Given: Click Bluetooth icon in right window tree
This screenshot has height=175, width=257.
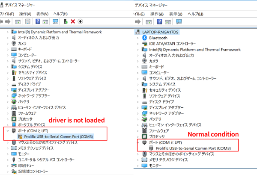Looking at the screenshot, I should point(144,38).
